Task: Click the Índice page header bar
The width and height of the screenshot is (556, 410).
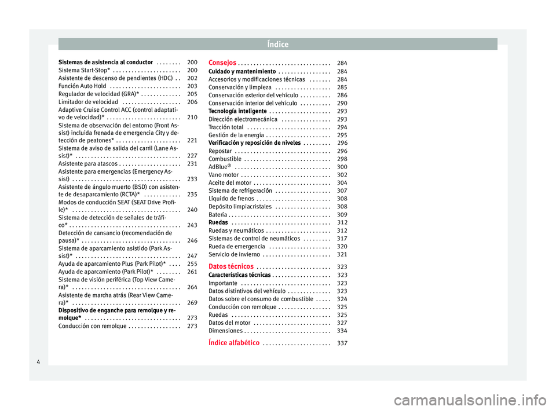Action: pos(277,43)
